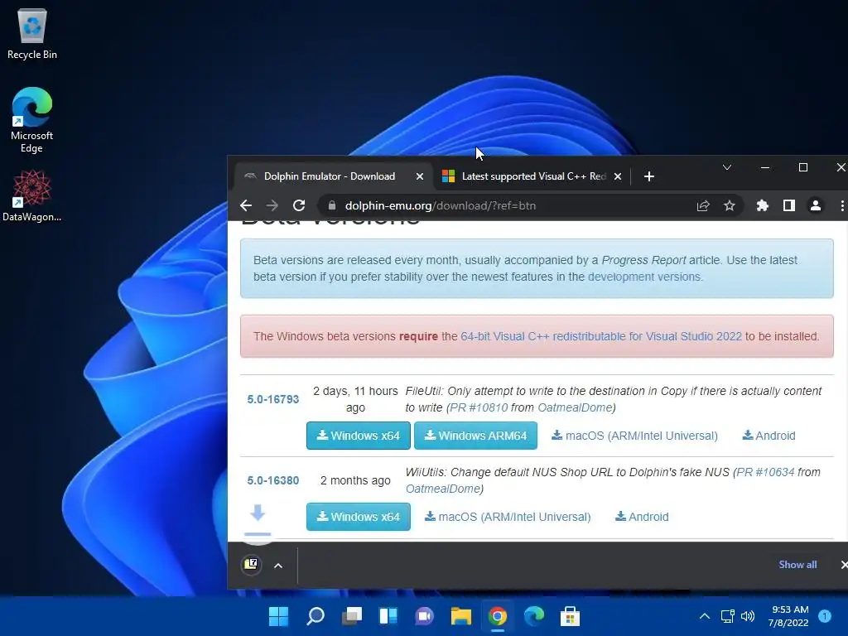Open Task View on taskbar
The image size is (848, 636).
(351, 616)
